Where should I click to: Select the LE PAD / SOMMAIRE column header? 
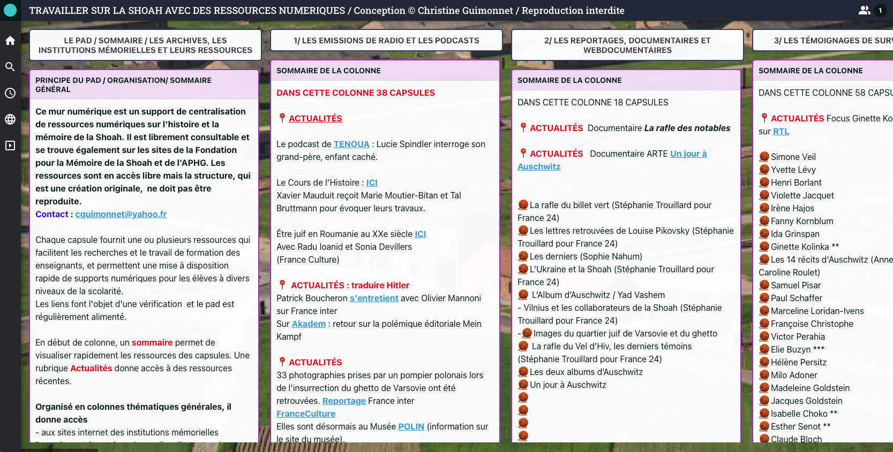pyautogui.click(x=145, y=45)
